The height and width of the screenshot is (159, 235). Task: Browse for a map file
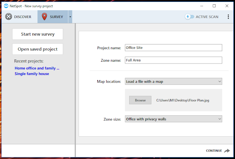(x=140, y=100)
